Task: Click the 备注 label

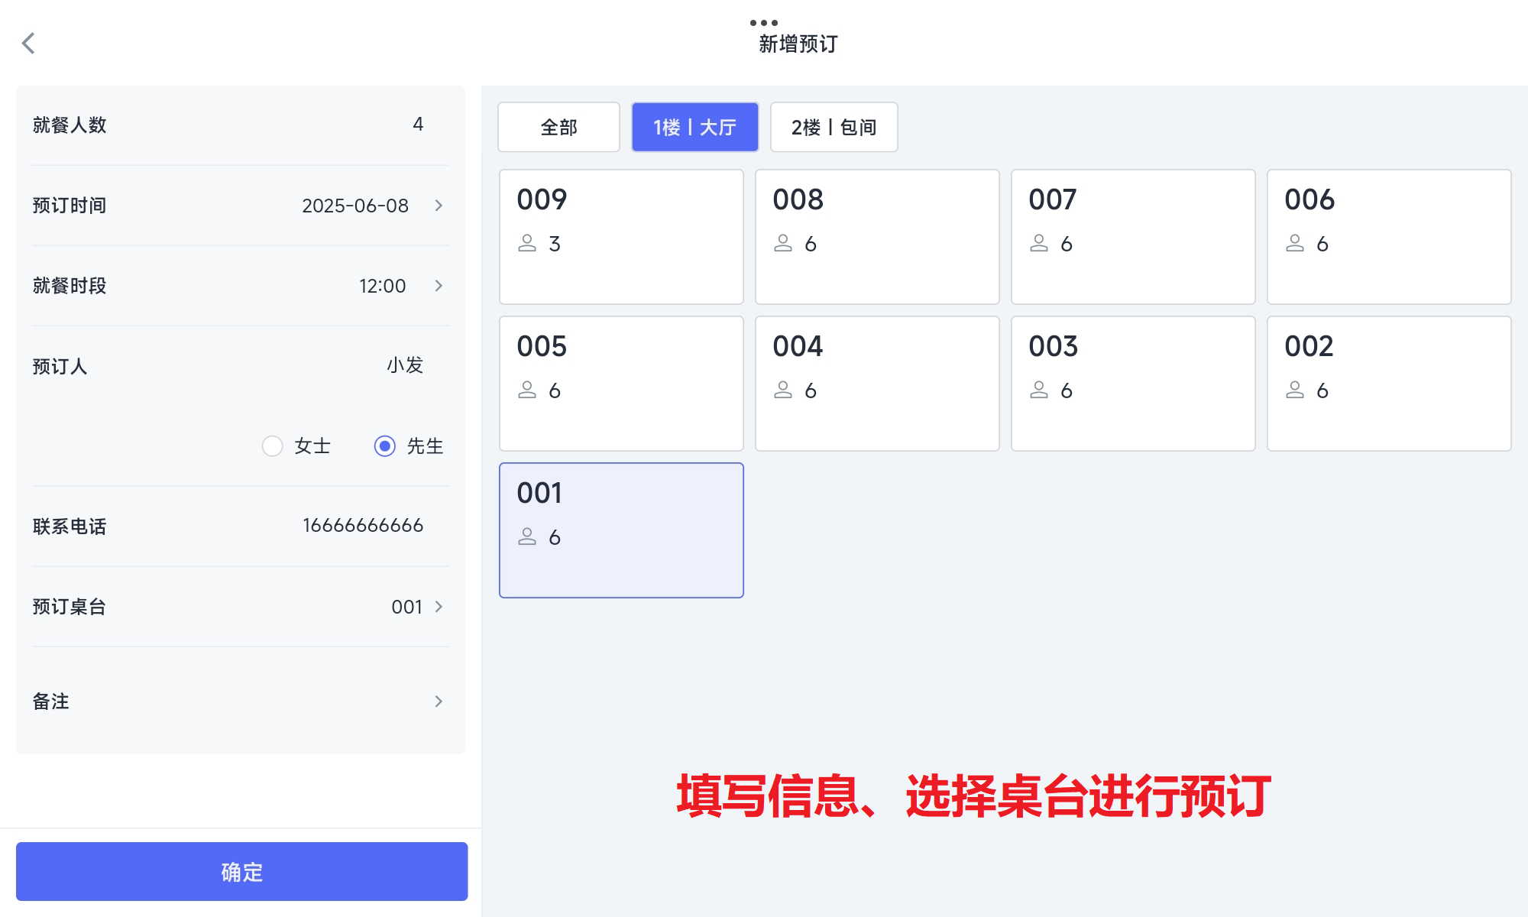Action: tap(51, 701)
